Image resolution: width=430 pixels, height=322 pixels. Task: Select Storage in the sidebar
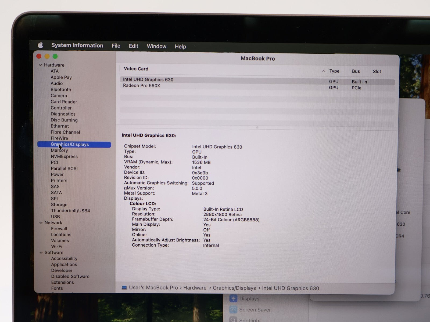(59, 205)
